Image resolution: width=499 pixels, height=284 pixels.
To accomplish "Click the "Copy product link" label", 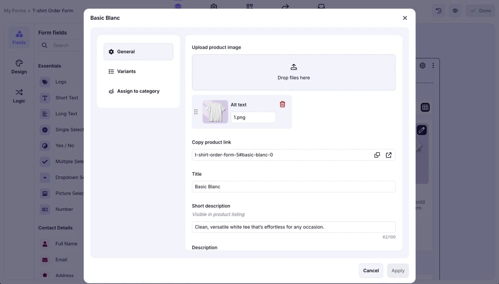I will [x=211, y=142].
